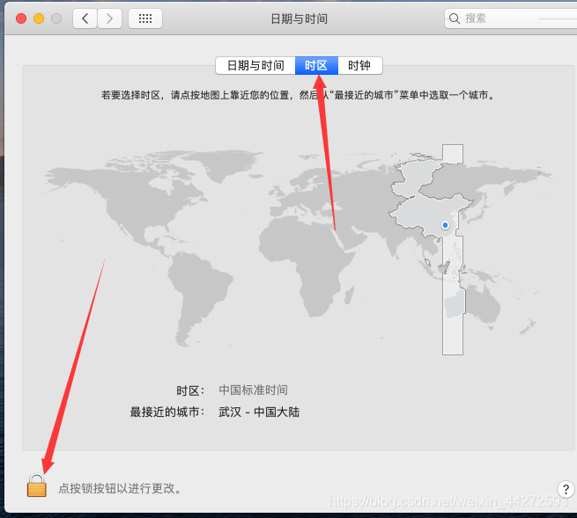Viewport: 577px width, 518px height.
Task: Switch to the 日期与时间 tab
Action: 255,66
